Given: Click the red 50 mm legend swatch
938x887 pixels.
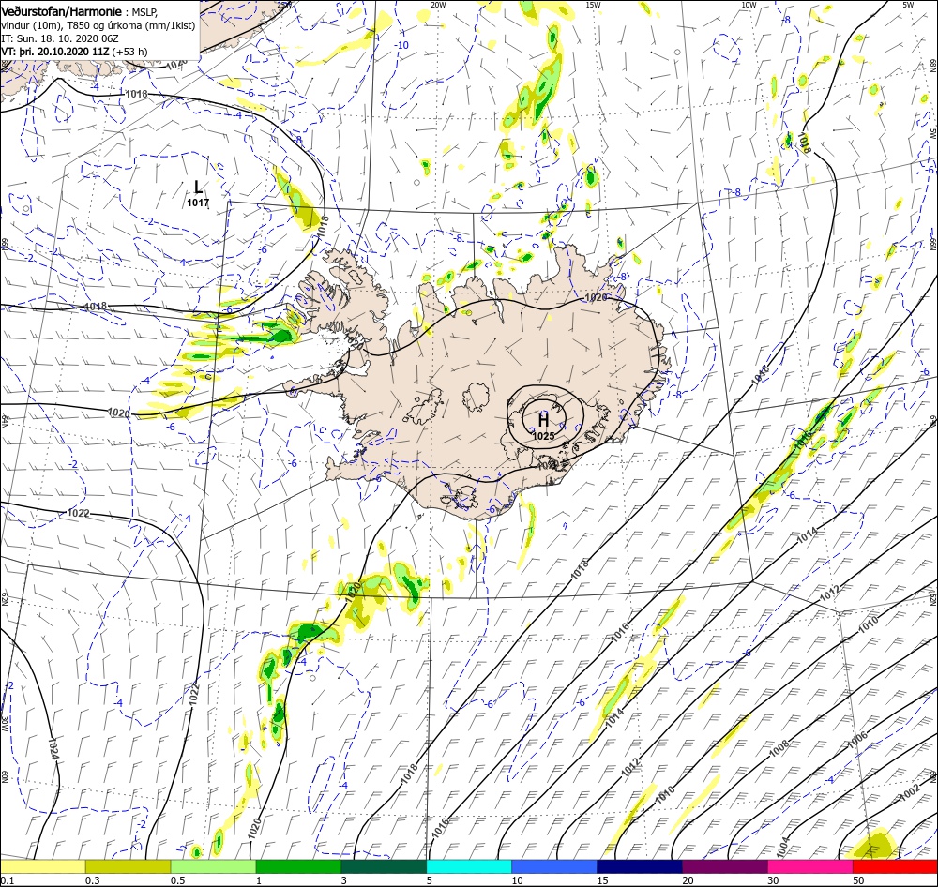Looking at the screenshot, I should point(896,866).
